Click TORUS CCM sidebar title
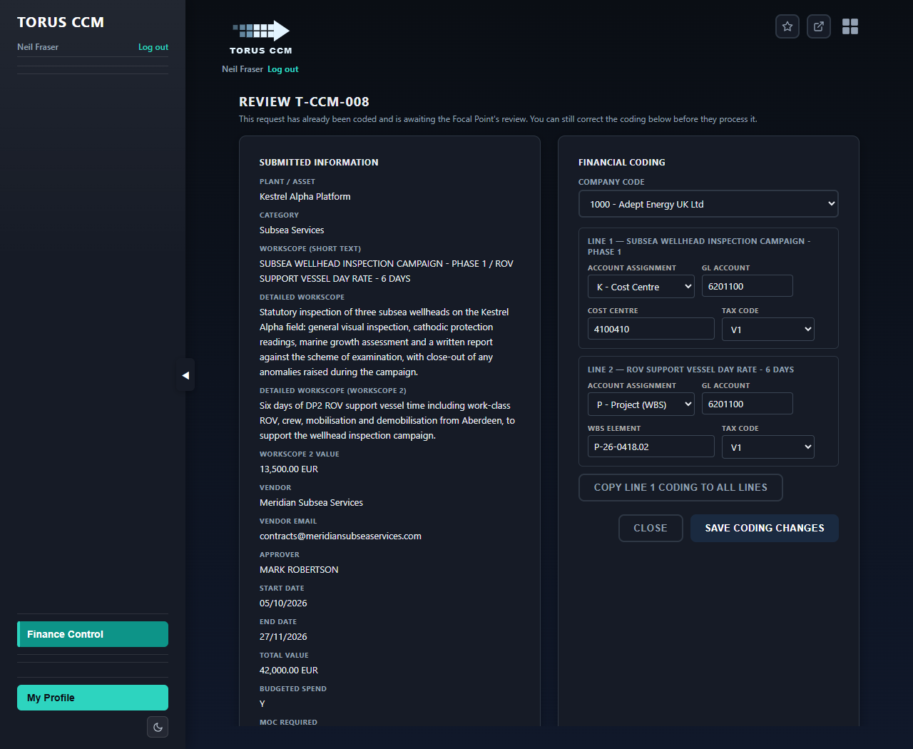 coord(61,22)
